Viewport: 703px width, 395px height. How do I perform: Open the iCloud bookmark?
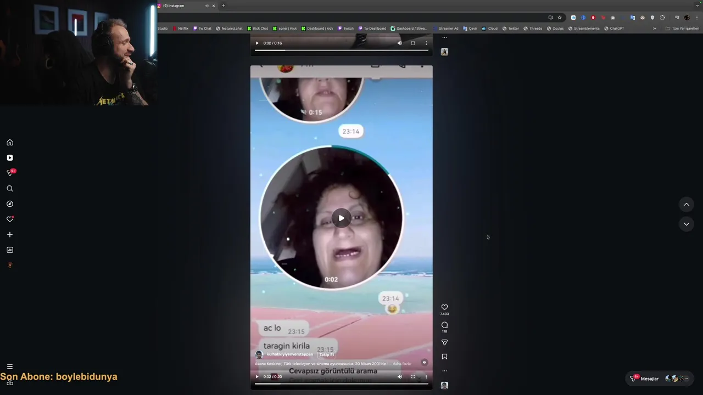490,29
